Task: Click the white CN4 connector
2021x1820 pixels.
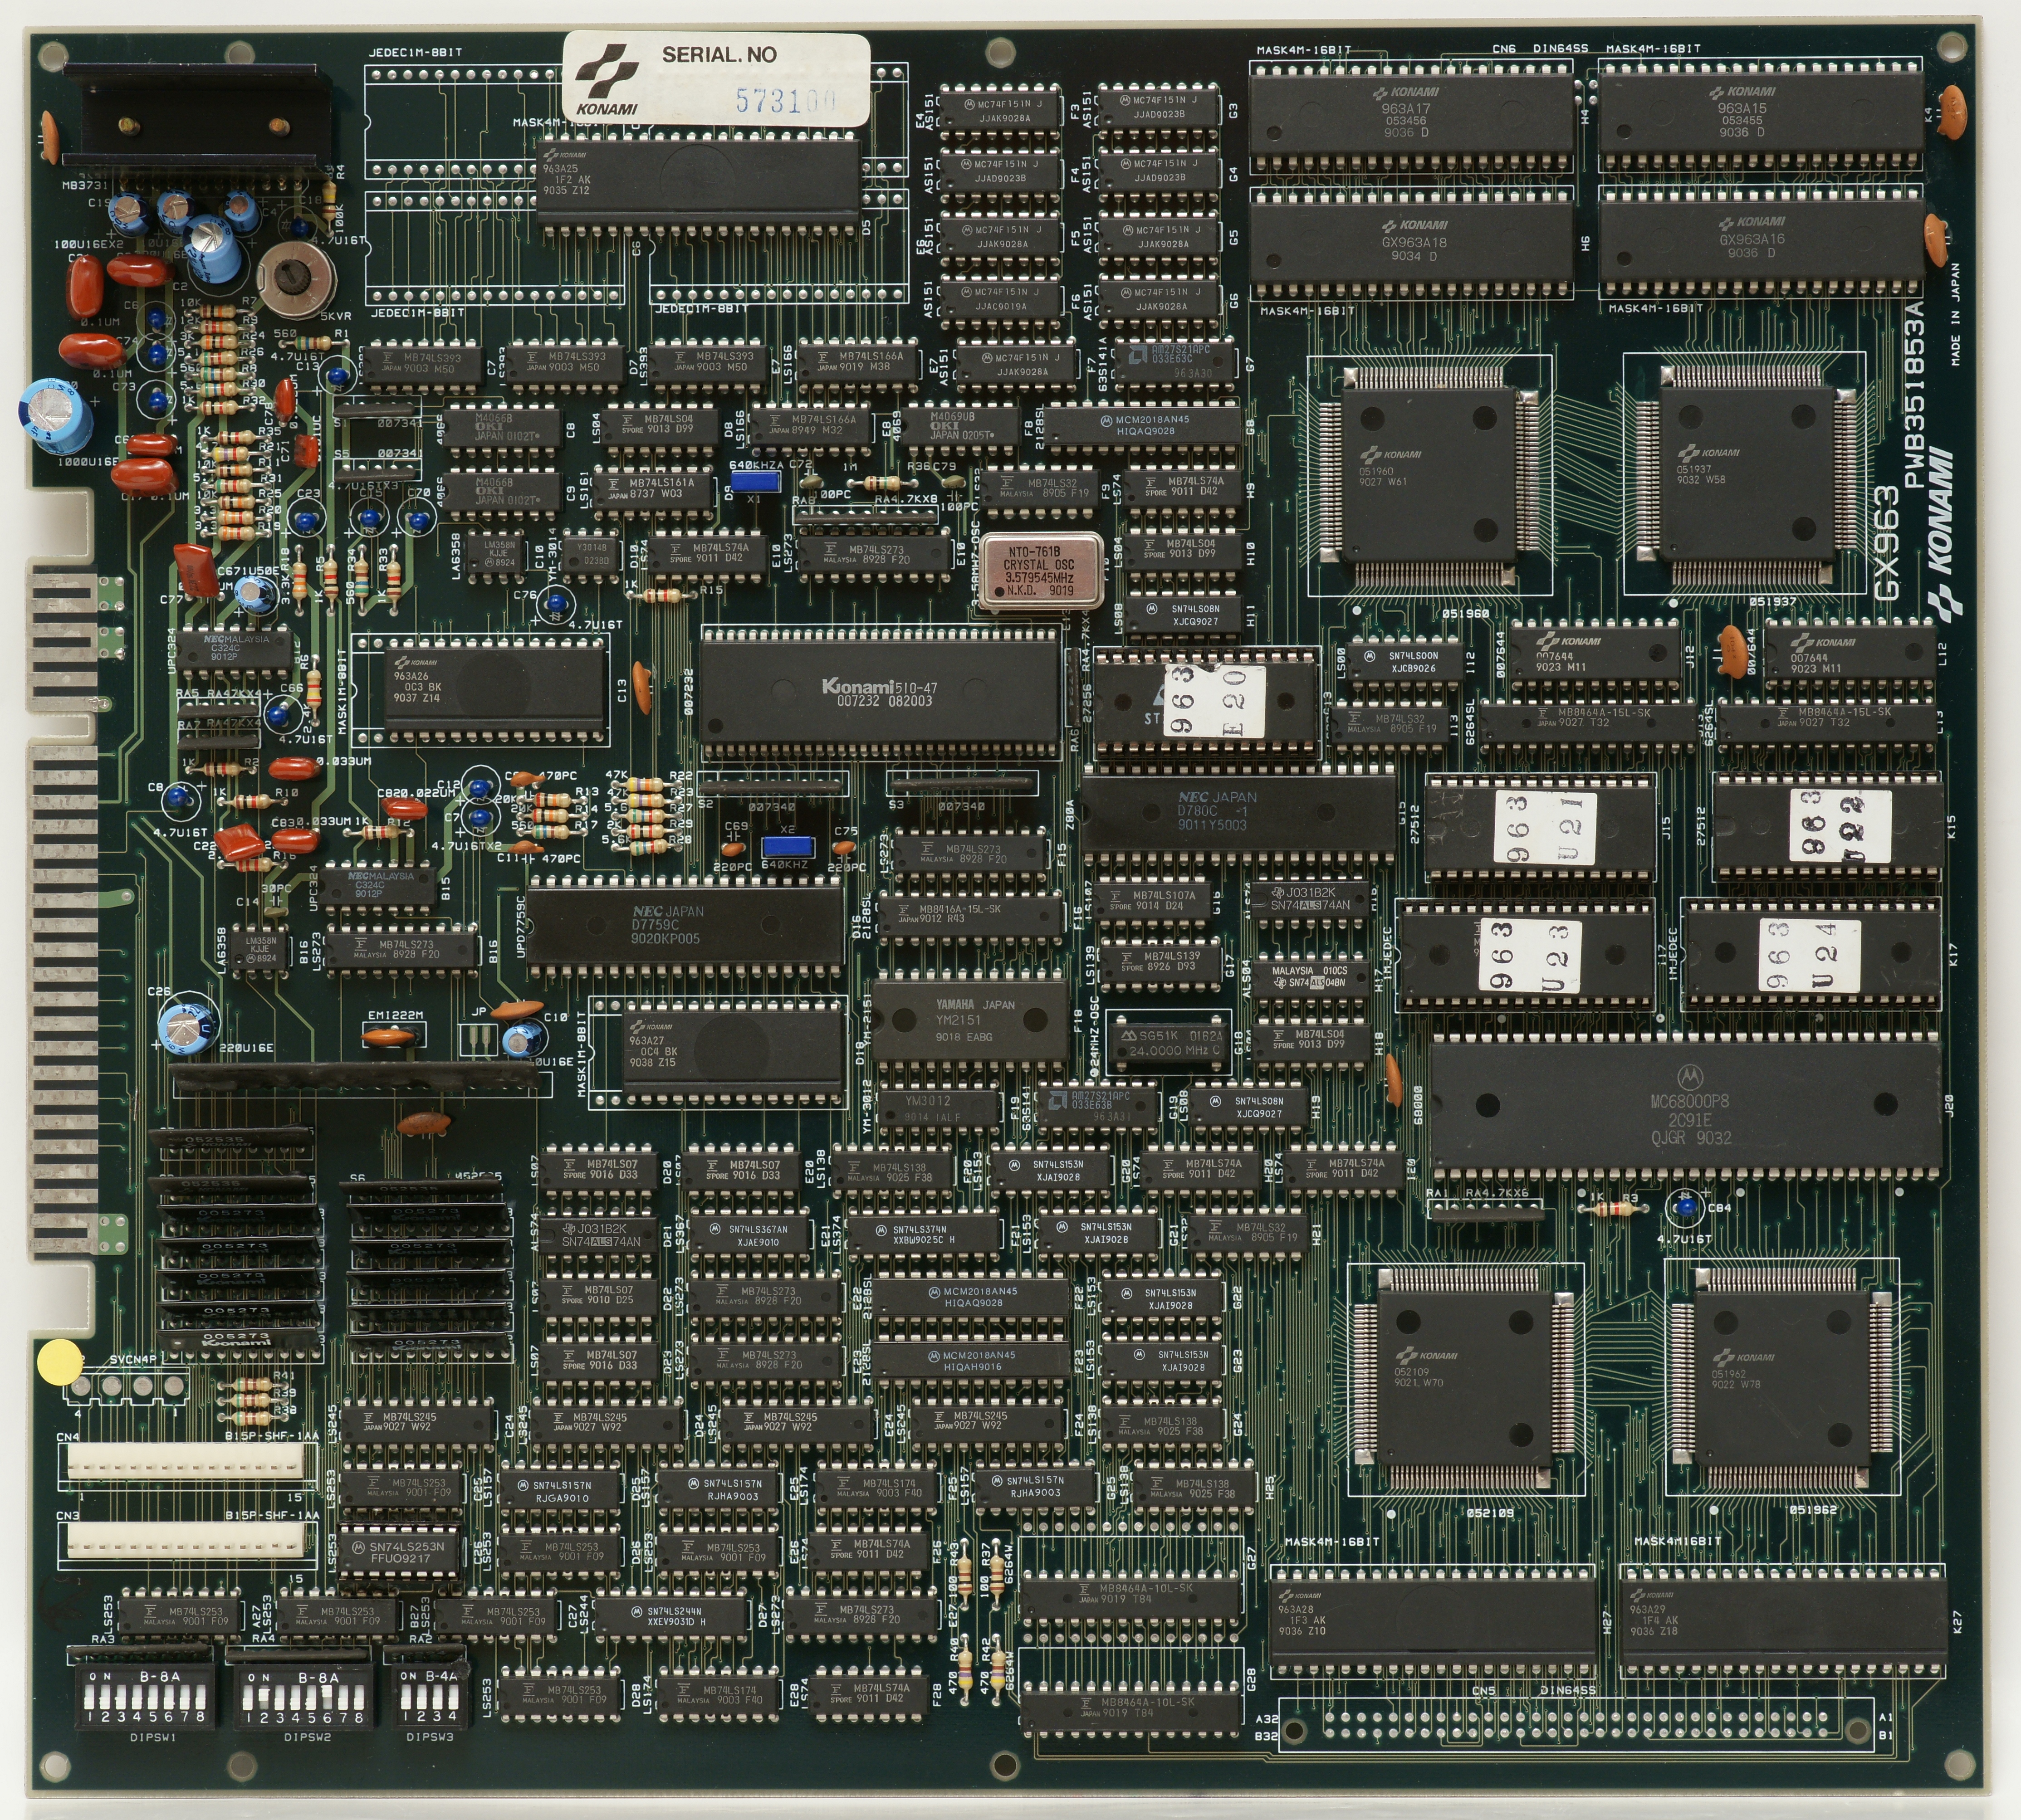Action: [x=184, y=1463]
